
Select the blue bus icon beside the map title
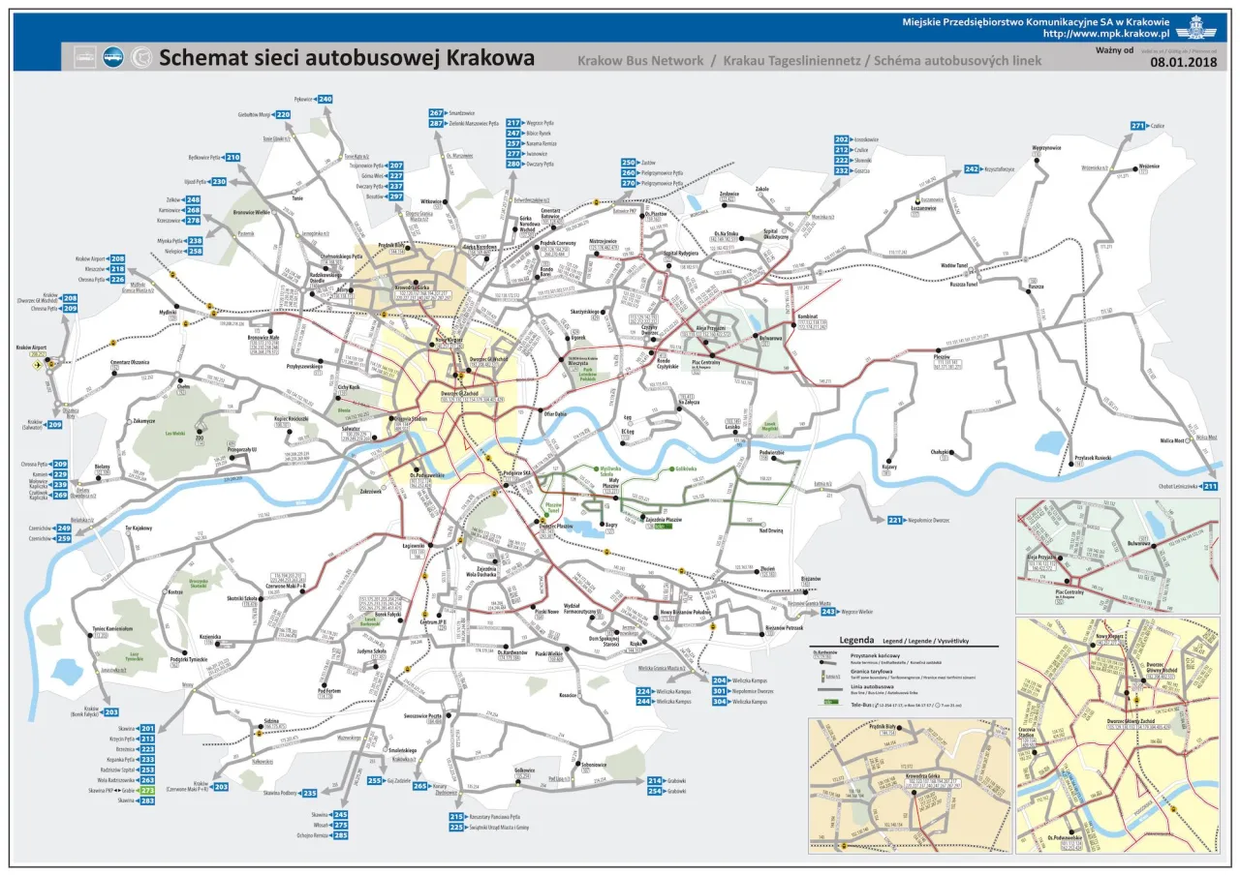coord(112,56)
